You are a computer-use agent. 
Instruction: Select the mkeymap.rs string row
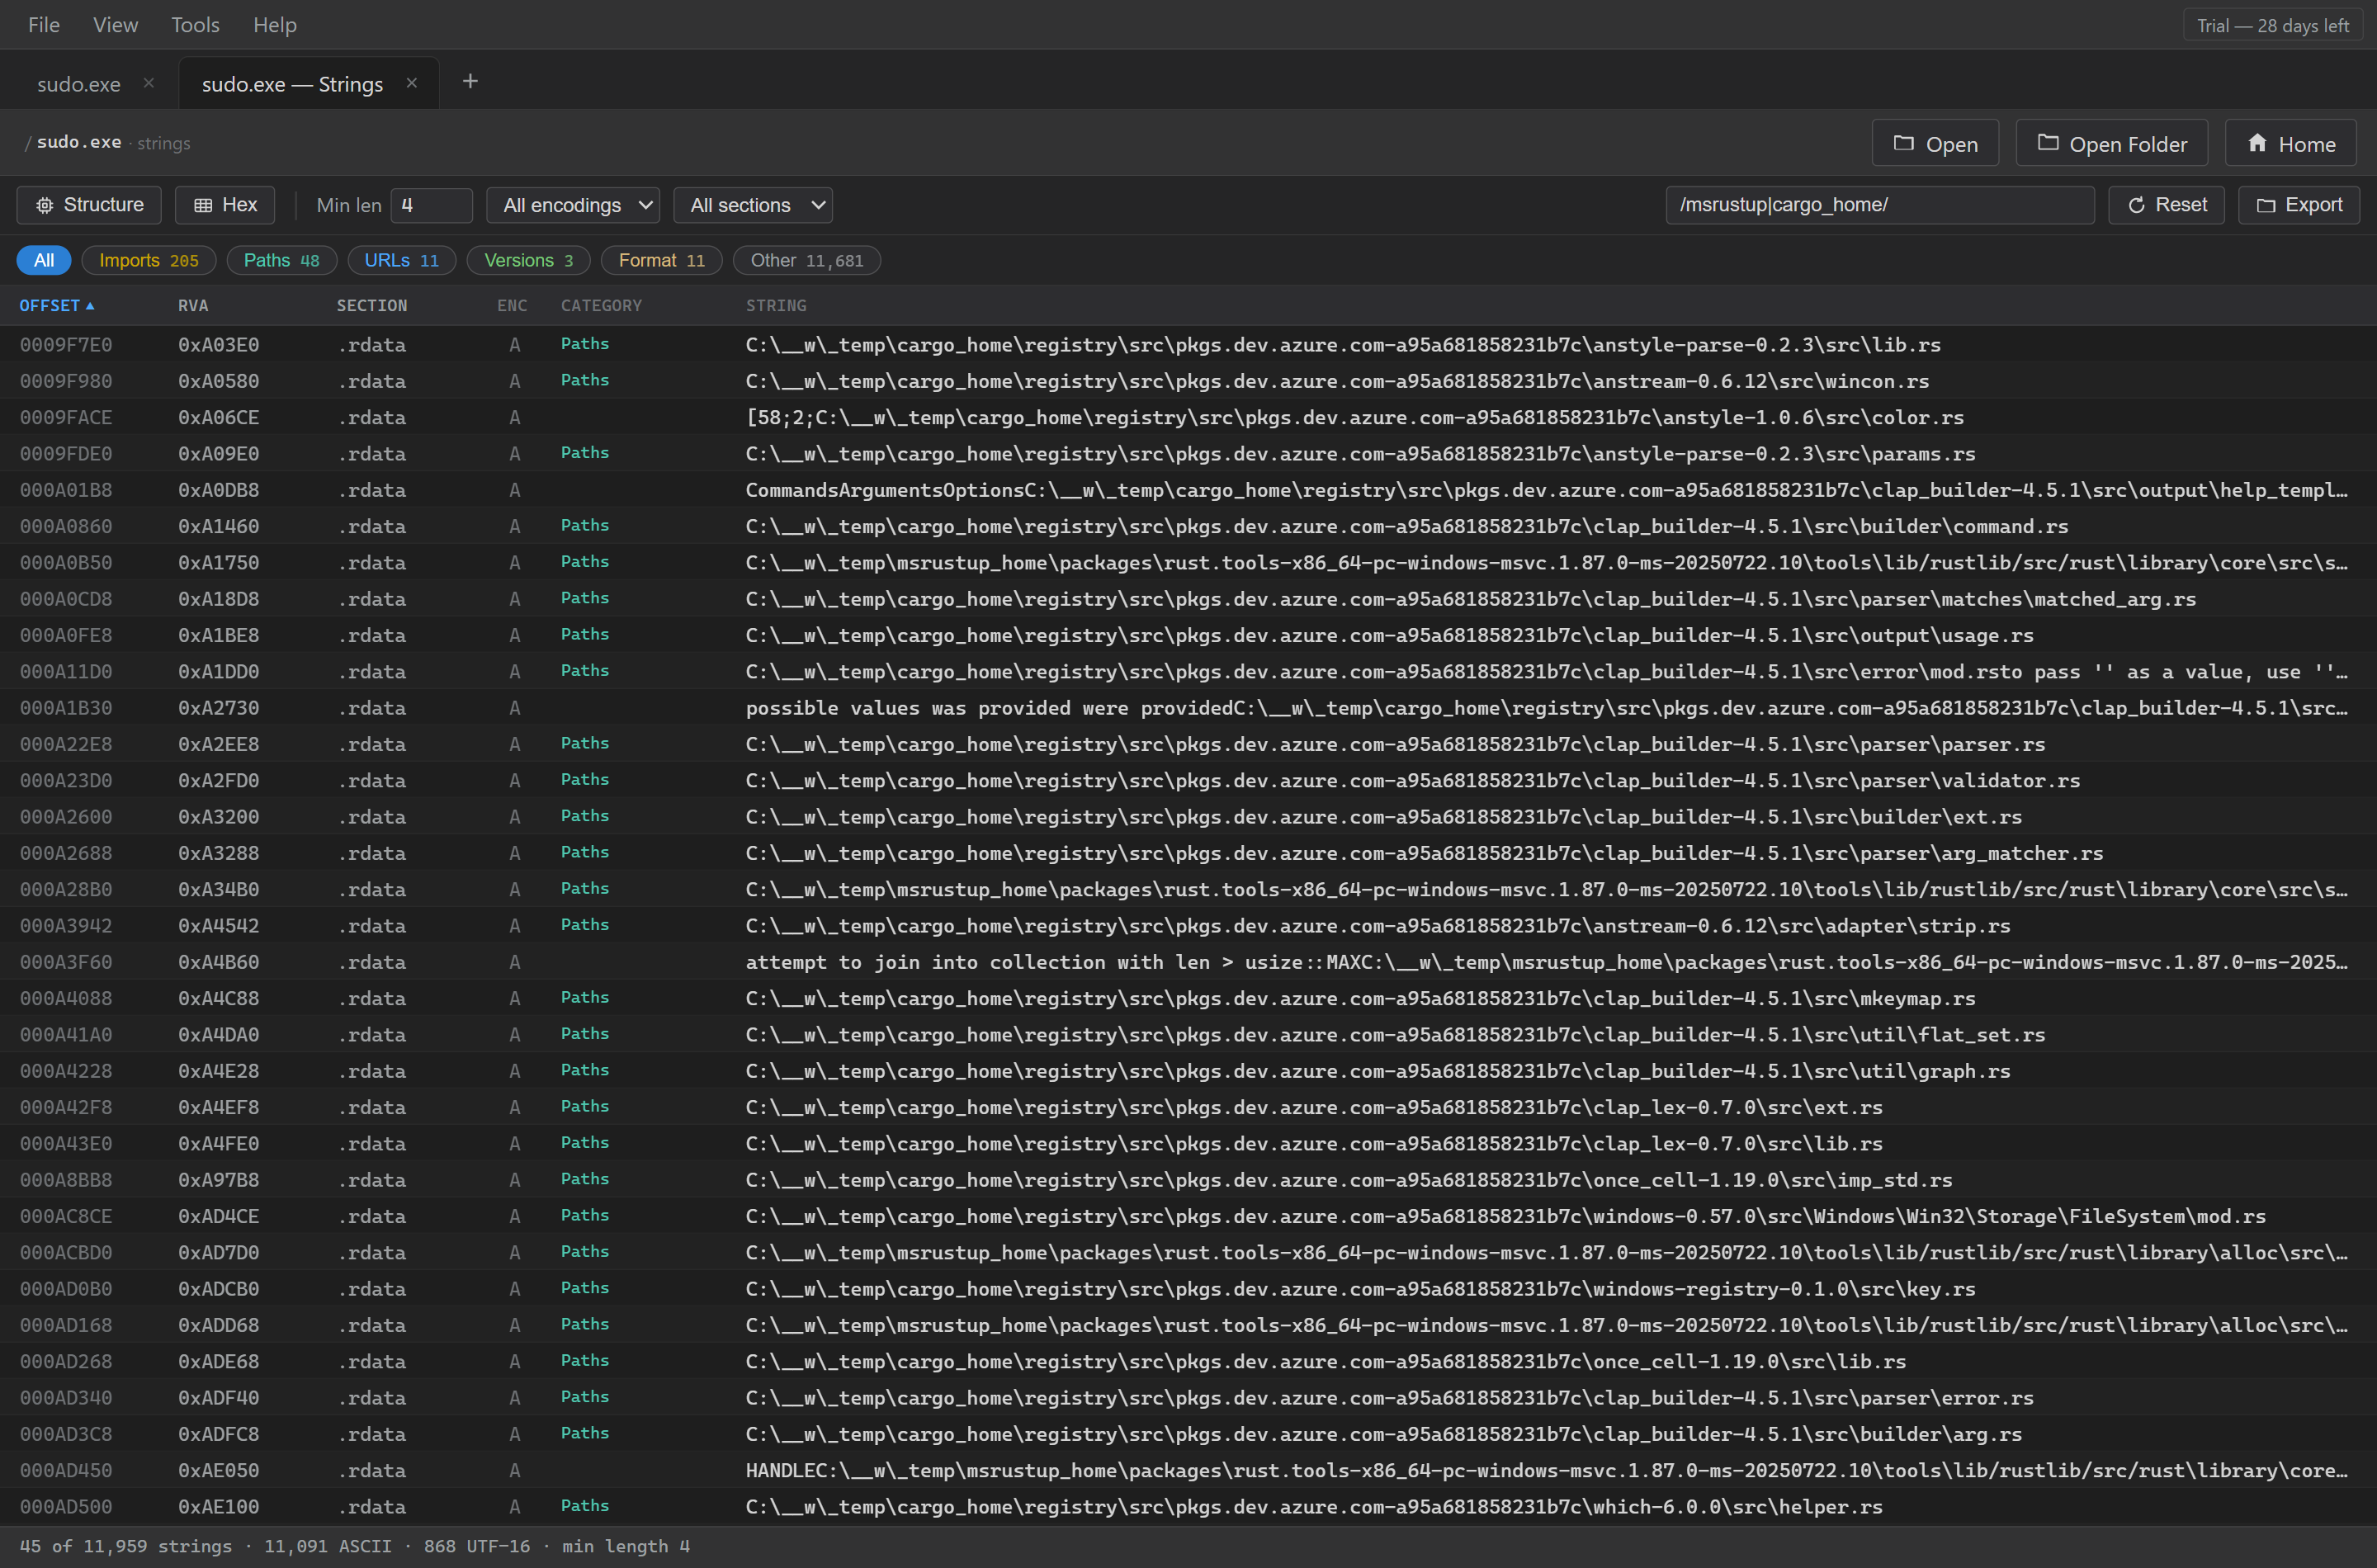coord(1188,998)
